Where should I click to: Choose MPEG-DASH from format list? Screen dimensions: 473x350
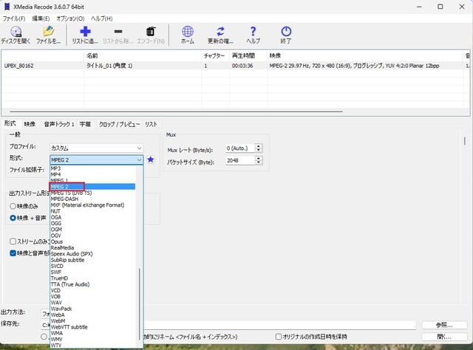coord(92,199)
